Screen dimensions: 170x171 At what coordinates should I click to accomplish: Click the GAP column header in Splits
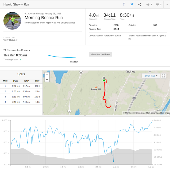pos(26,81)
